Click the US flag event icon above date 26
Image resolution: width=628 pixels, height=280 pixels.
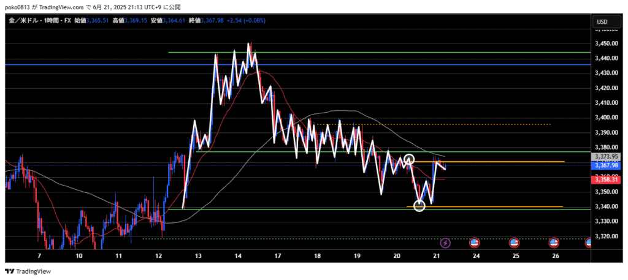pos(554,243)
